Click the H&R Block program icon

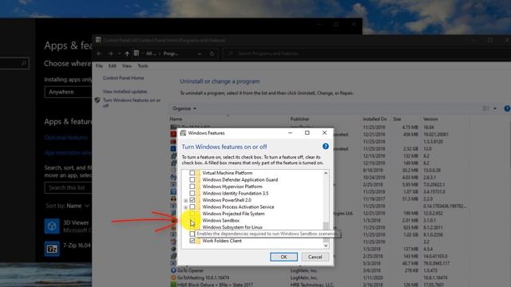[x=173, y=285]
